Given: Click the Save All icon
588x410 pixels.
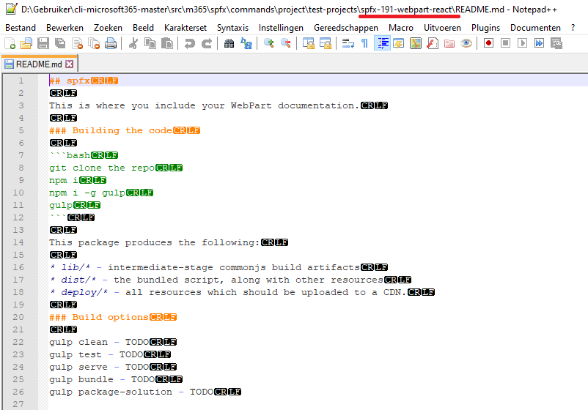Looking at the screenshot, I should [60, 43].
